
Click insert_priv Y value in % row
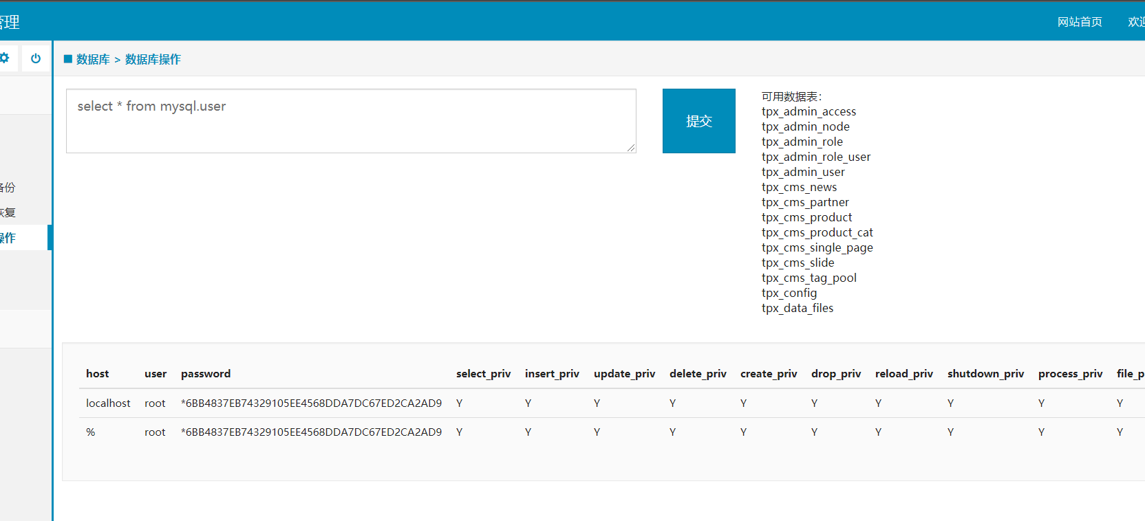tap(528, 432)
